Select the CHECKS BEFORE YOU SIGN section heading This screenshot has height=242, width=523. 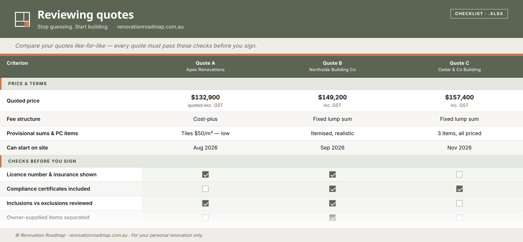pos(42,161)
